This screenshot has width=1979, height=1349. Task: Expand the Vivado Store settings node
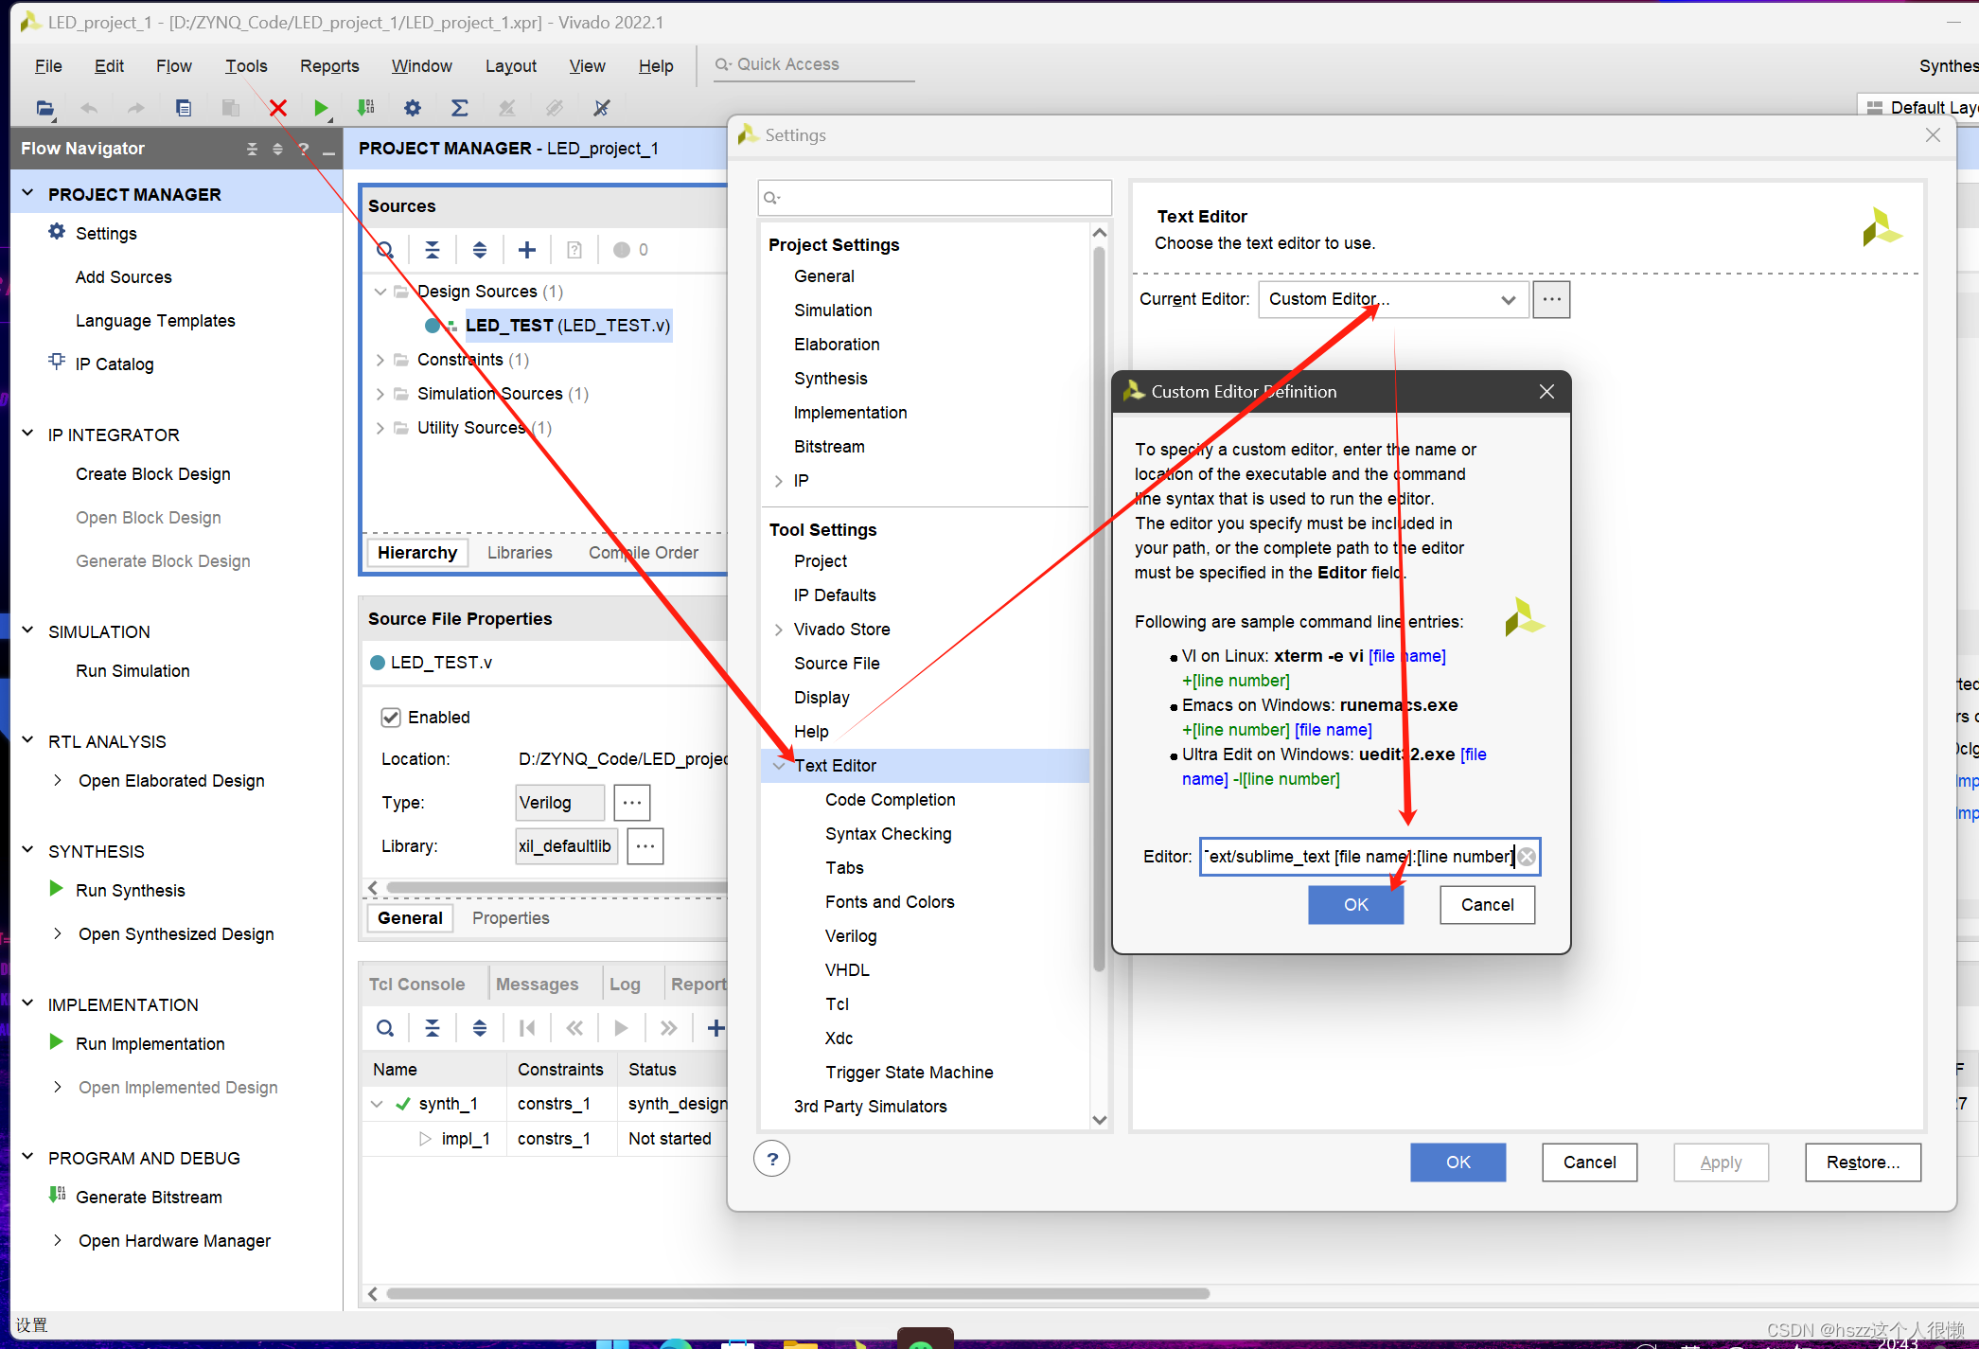(779, 630)
